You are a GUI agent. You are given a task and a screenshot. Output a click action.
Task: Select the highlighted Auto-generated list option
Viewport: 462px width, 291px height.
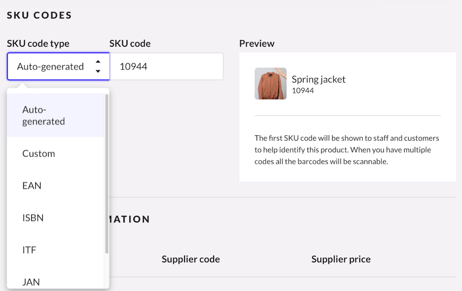click(43, 115)
